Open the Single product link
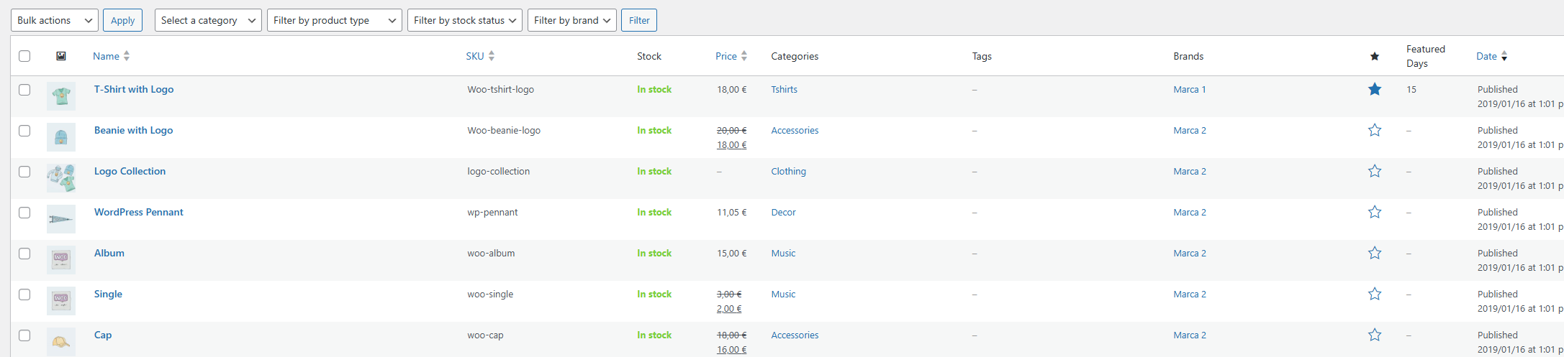 pos(109,294)
